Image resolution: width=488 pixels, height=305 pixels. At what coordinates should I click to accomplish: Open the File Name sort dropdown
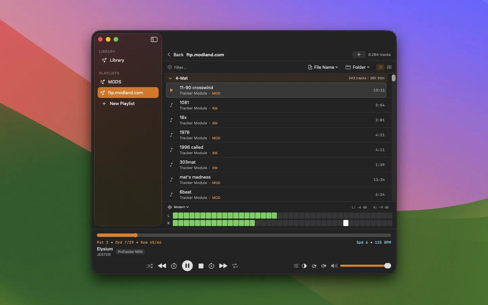(x=323, y=67)
